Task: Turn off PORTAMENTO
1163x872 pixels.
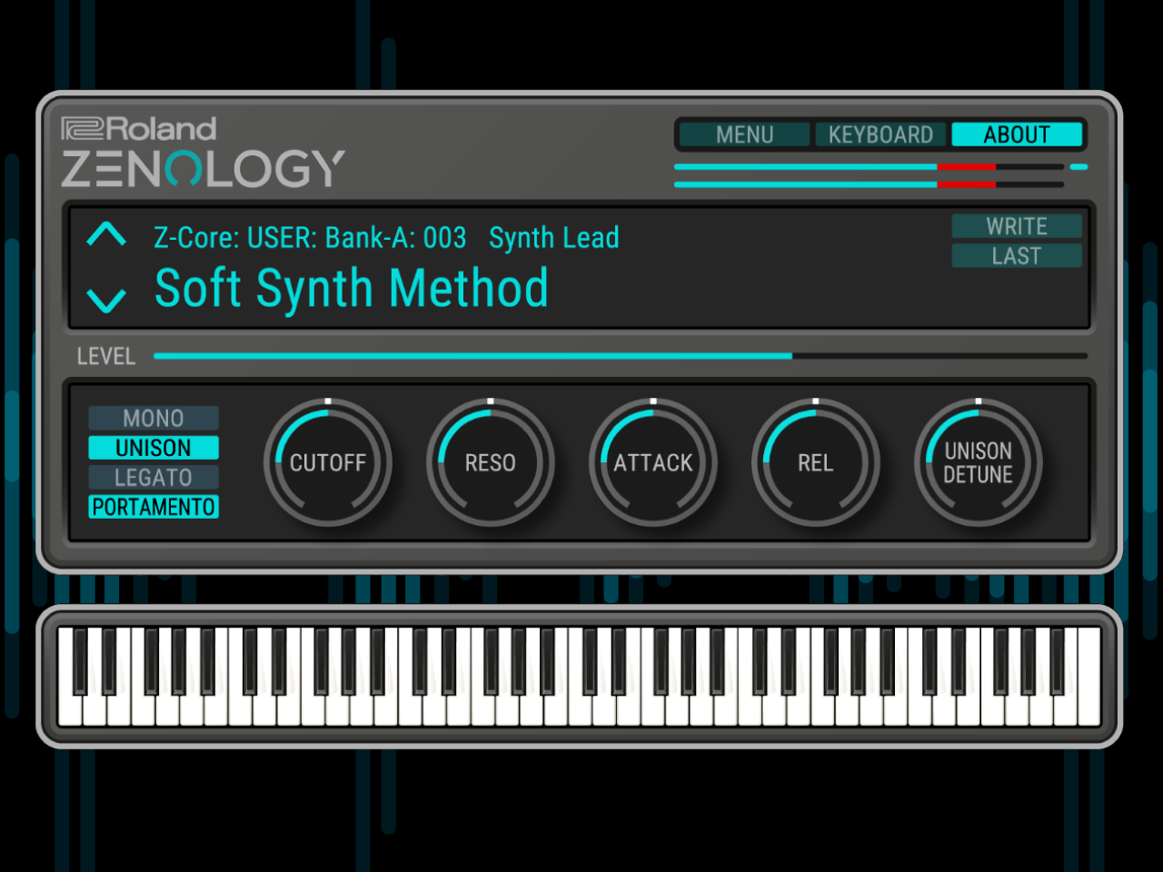Action: [x=154, y=507]
